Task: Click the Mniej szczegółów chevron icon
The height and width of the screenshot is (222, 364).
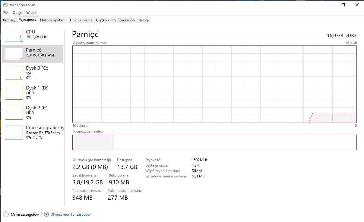Action: [x=6, y=214]
